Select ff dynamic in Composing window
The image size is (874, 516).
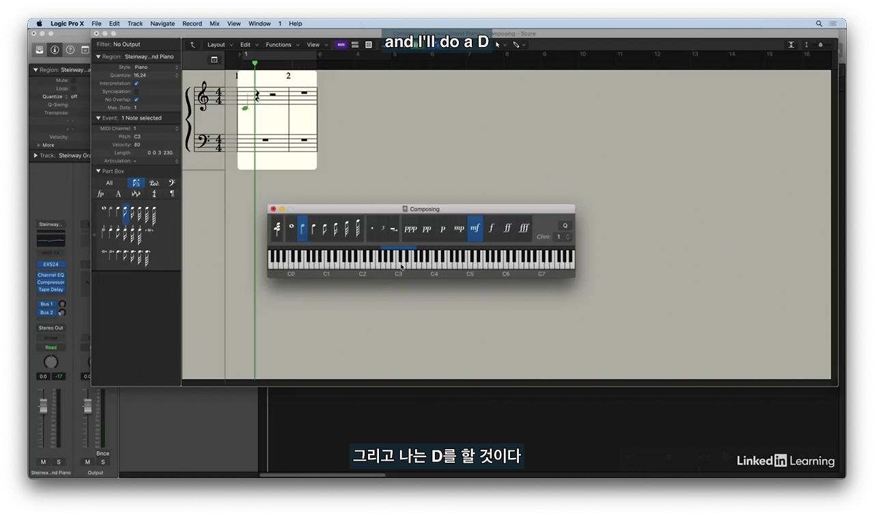pyautogui.click(x=507, y=228)
